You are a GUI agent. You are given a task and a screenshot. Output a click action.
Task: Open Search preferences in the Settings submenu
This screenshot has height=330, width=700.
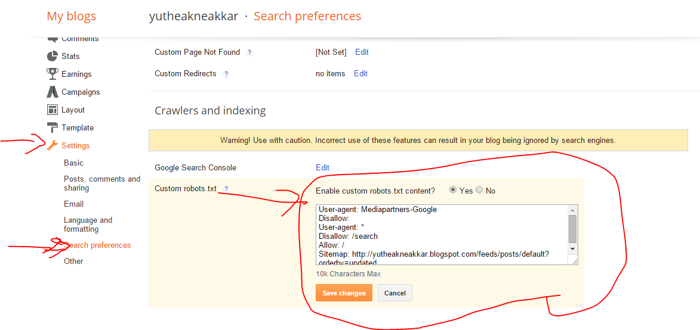coord(97,245)
